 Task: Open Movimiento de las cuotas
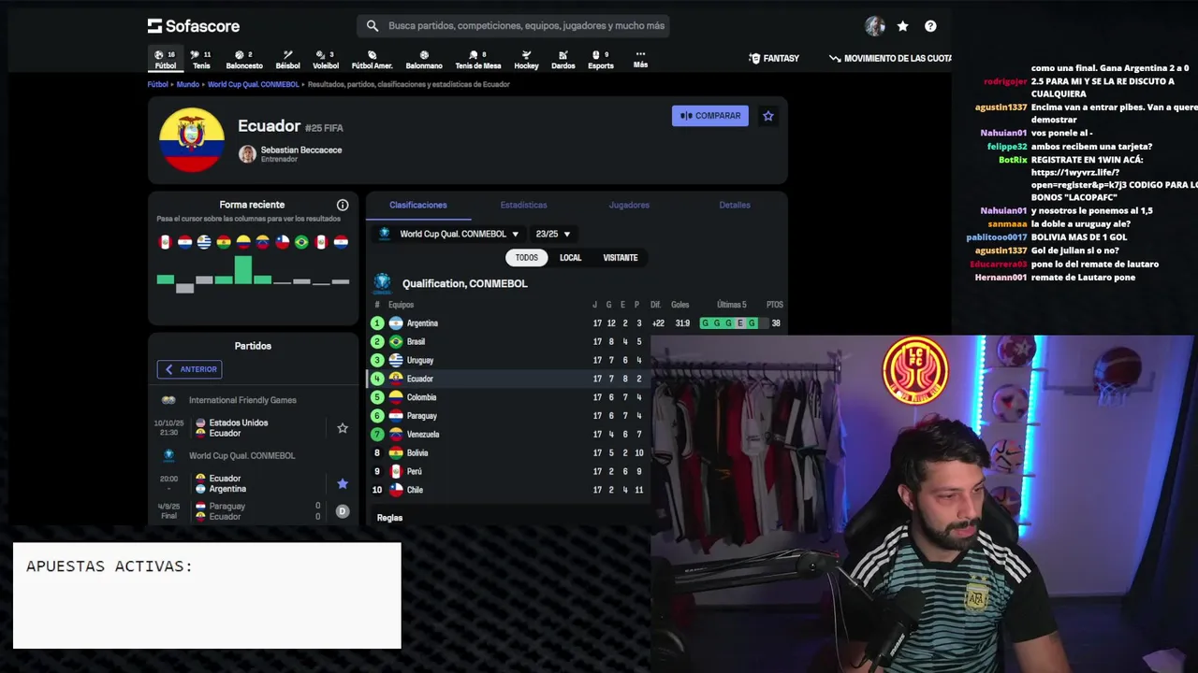click(x=890, y=58)
